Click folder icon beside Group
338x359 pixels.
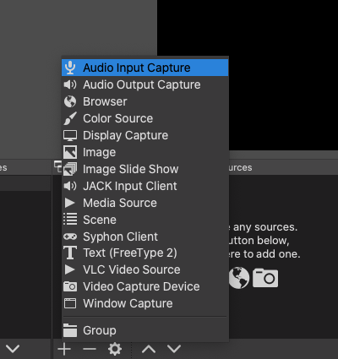pyautogui.click(x=70, y=330)
